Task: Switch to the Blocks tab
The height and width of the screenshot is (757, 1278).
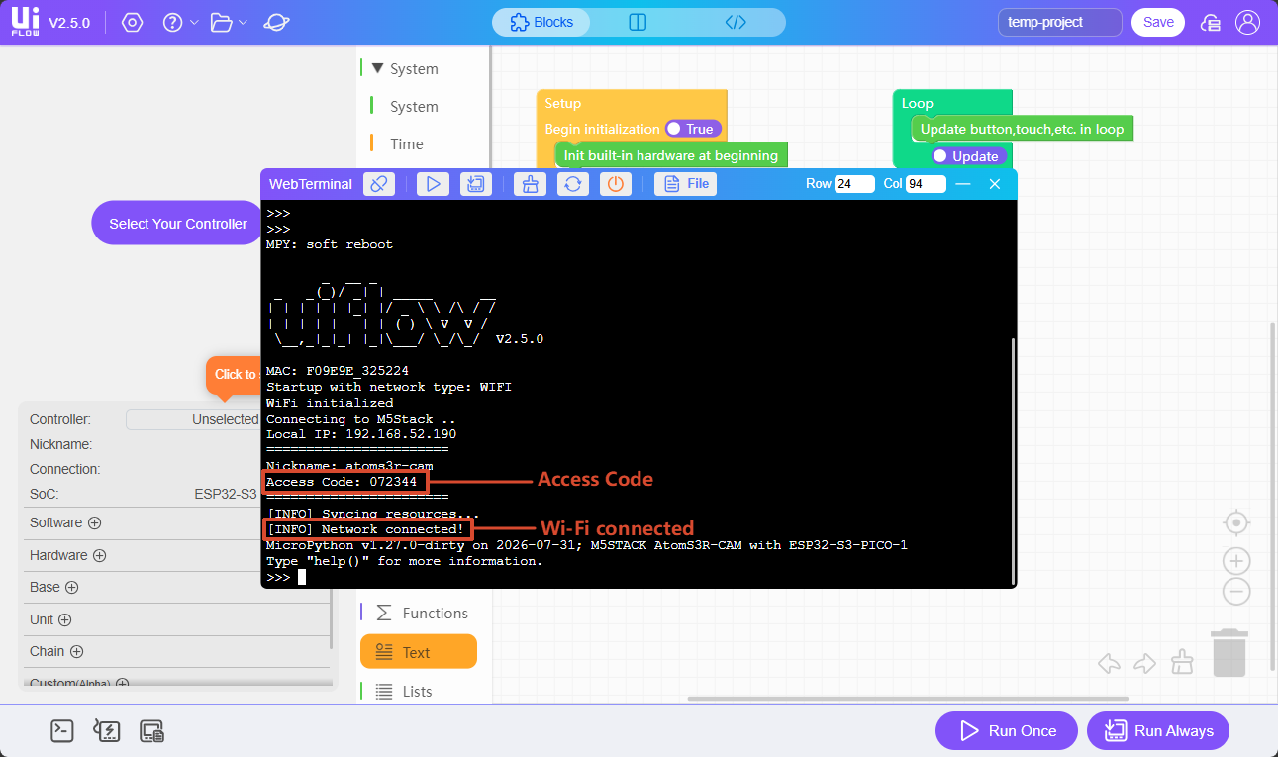Action: tap(541, 22)
